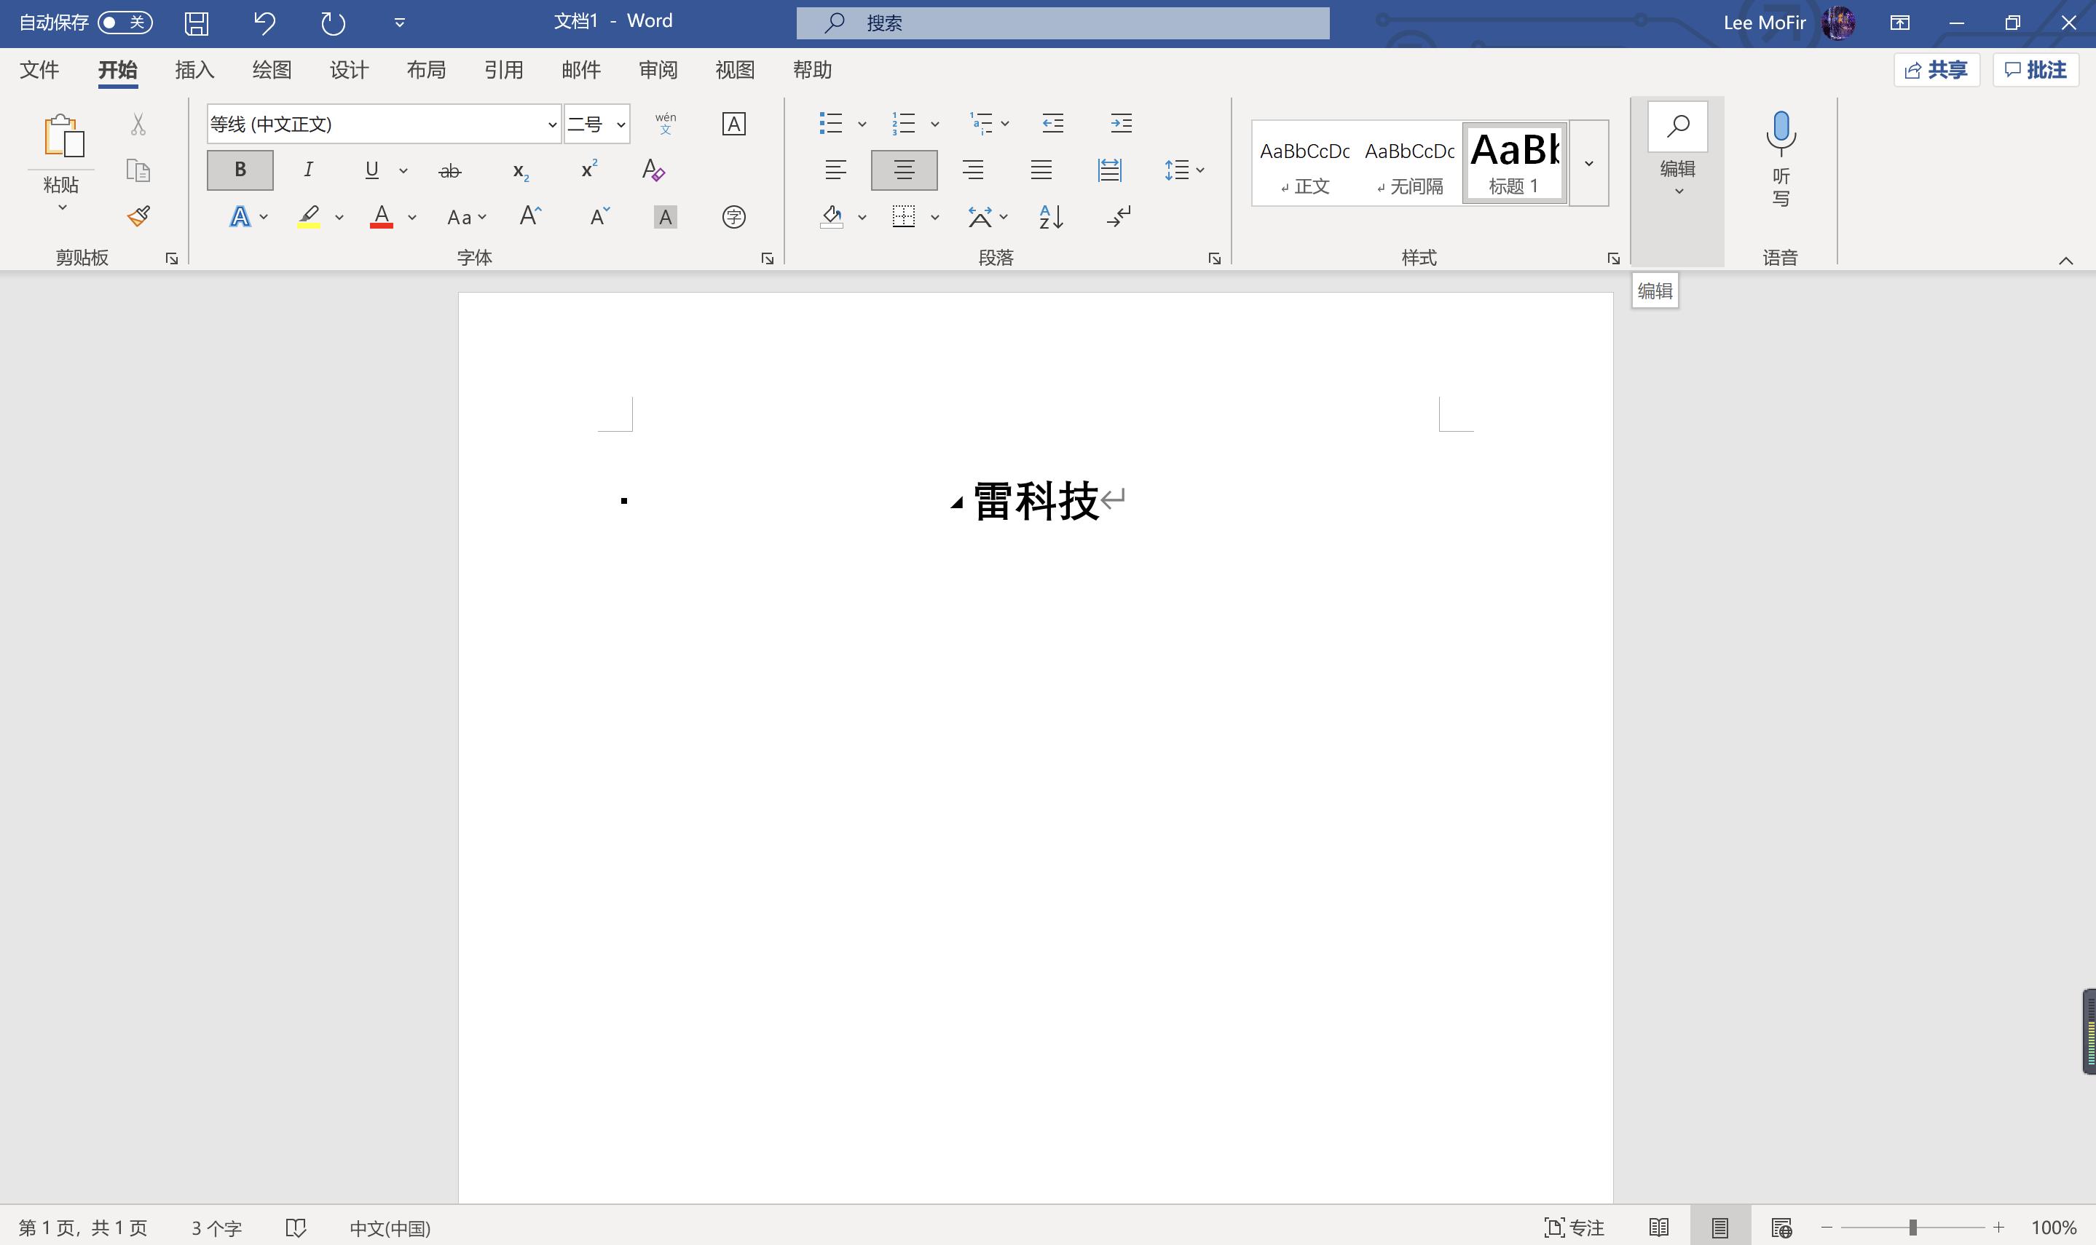2096x1245 pixels.
Task: Apply character shading icon
Action: (x=666, y=217)
